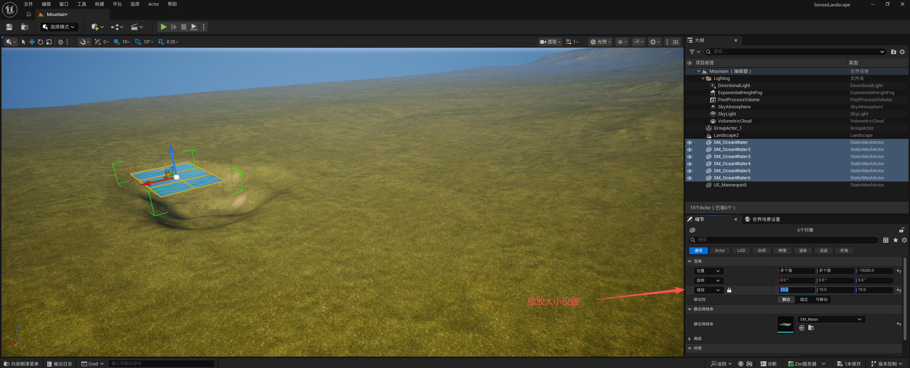Open the SM_Water static mesh dropdown
The height and width of the screenshot is (368, 910).
click(x=831, y=319)
